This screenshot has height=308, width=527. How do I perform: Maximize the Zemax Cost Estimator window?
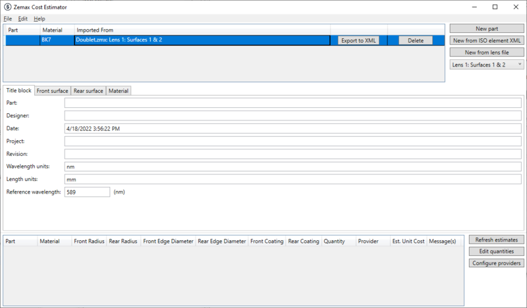click(495, 7)
